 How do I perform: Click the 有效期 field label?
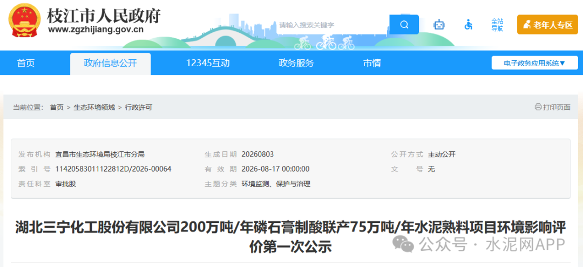(x=220, y=169)
